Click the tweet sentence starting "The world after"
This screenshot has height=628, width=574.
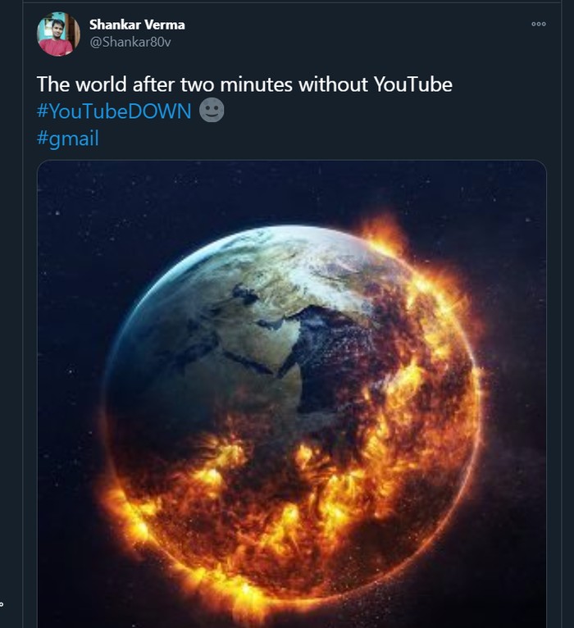244,84
